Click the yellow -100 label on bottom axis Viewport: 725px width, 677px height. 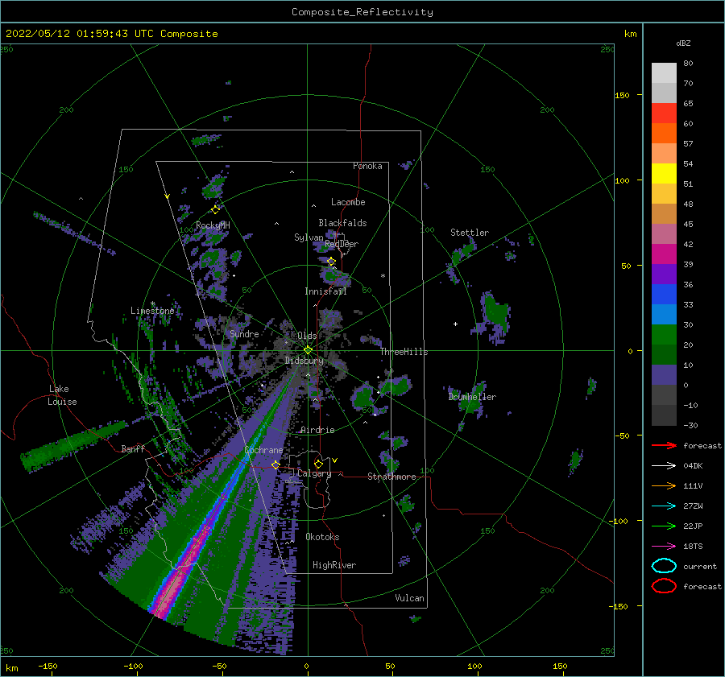coord(133,666)
